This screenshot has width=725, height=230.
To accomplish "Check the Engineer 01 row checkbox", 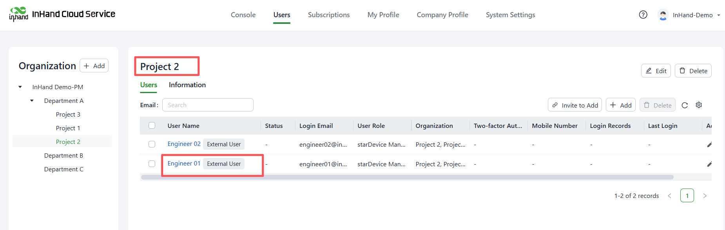I will pyautogui.click(x=152, y=164).
